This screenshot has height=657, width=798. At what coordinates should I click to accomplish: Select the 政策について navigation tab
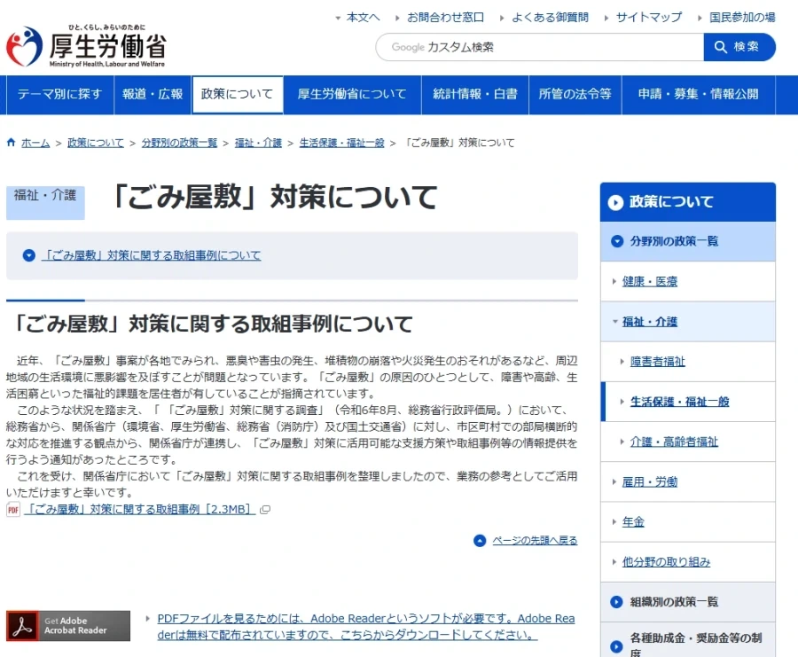[x=237, y=94]
